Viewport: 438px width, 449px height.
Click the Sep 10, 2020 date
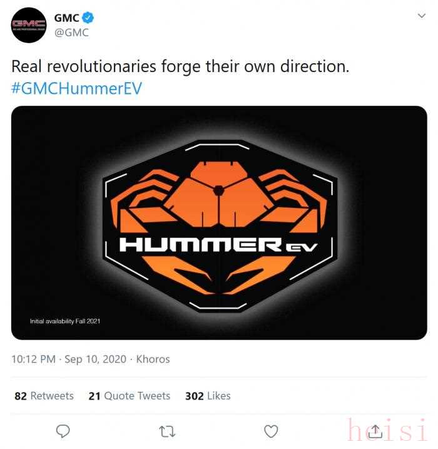click(95, 359)
